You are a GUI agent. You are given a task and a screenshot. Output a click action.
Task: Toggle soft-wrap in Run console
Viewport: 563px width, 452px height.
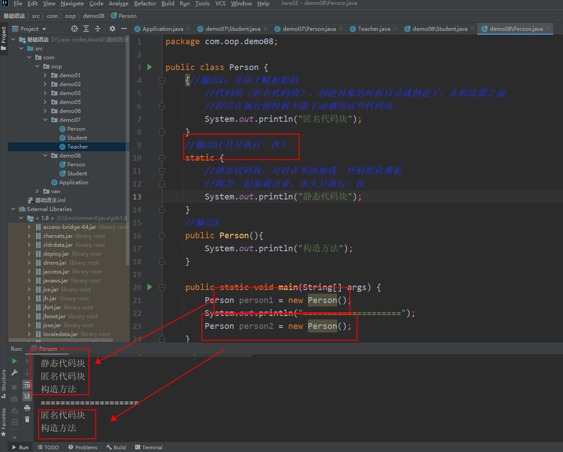(27, 385)
